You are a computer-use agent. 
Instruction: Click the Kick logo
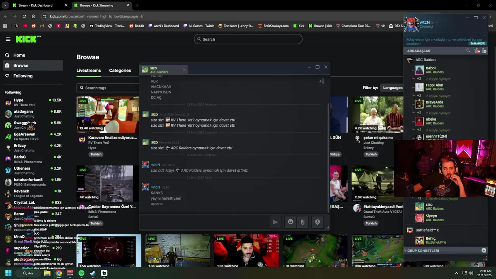tap(28, 39)
